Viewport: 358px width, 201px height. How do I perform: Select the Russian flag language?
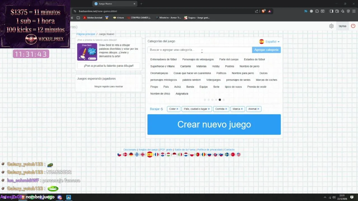coord(209,155)
